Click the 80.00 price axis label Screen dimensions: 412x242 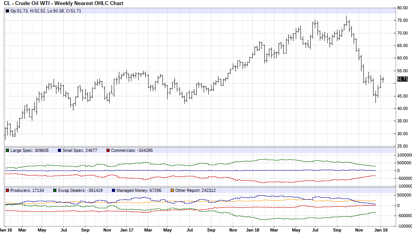(403, 7)
